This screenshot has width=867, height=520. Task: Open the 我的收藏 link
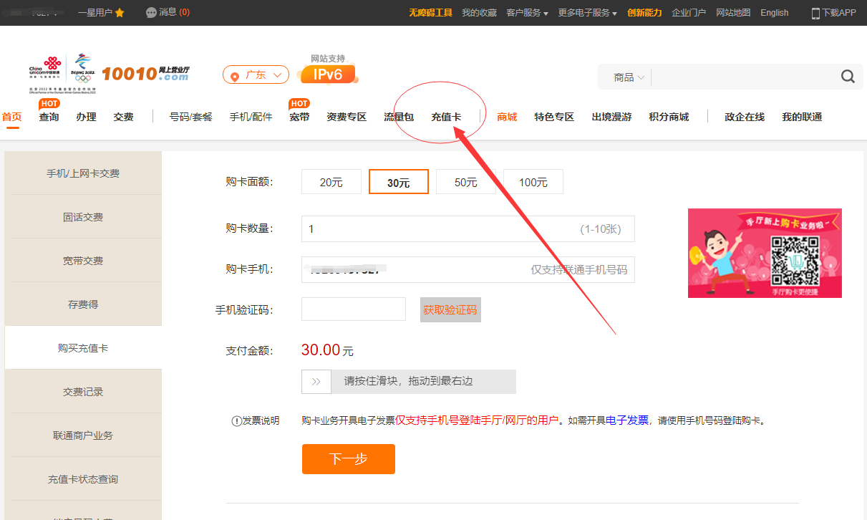click(479, 13)
